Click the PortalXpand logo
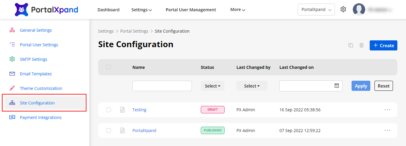 click(x=46, y=9)
